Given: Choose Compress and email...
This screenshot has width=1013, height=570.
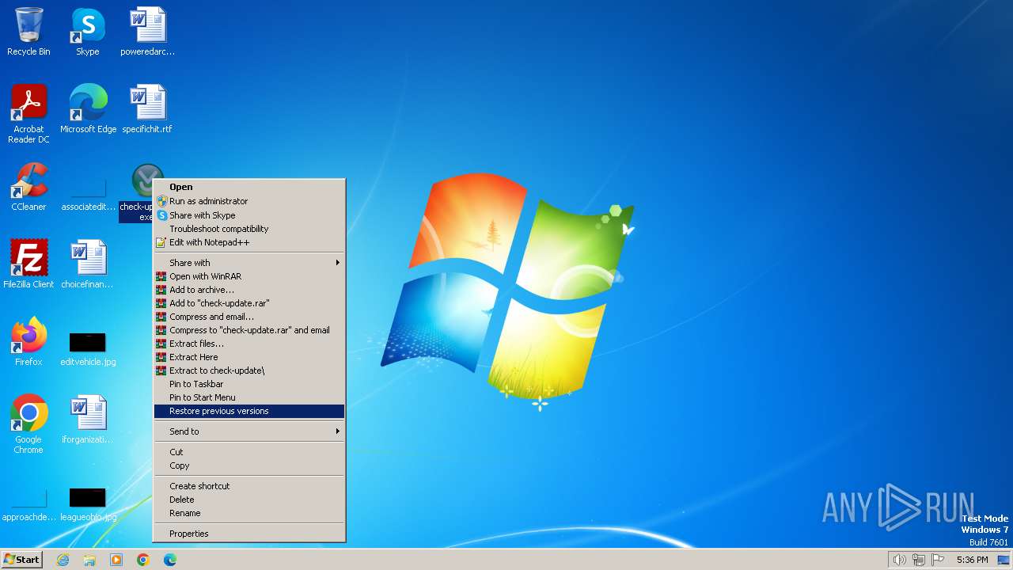Looking at the screenshot, I should tap(249, 317).
